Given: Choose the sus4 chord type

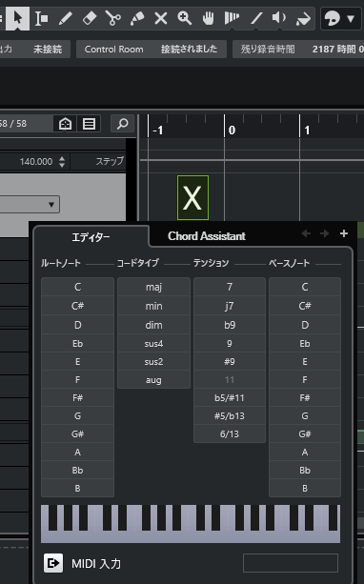Looking at the screenshot, I should [153, 343].
